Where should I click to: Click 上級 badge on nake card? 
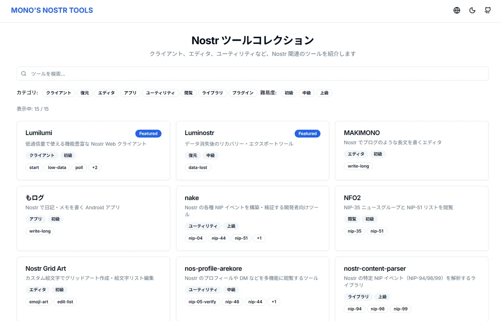pyautogui.click(x=231, y=226)
